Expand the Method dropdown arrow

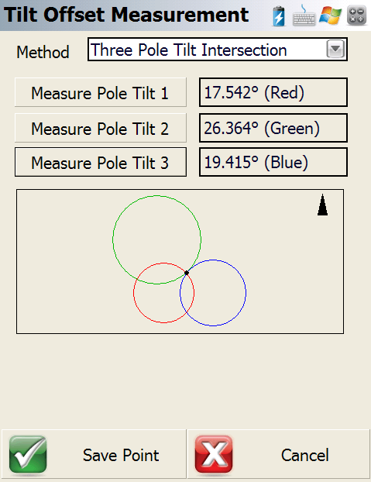(x=335, y=49)
